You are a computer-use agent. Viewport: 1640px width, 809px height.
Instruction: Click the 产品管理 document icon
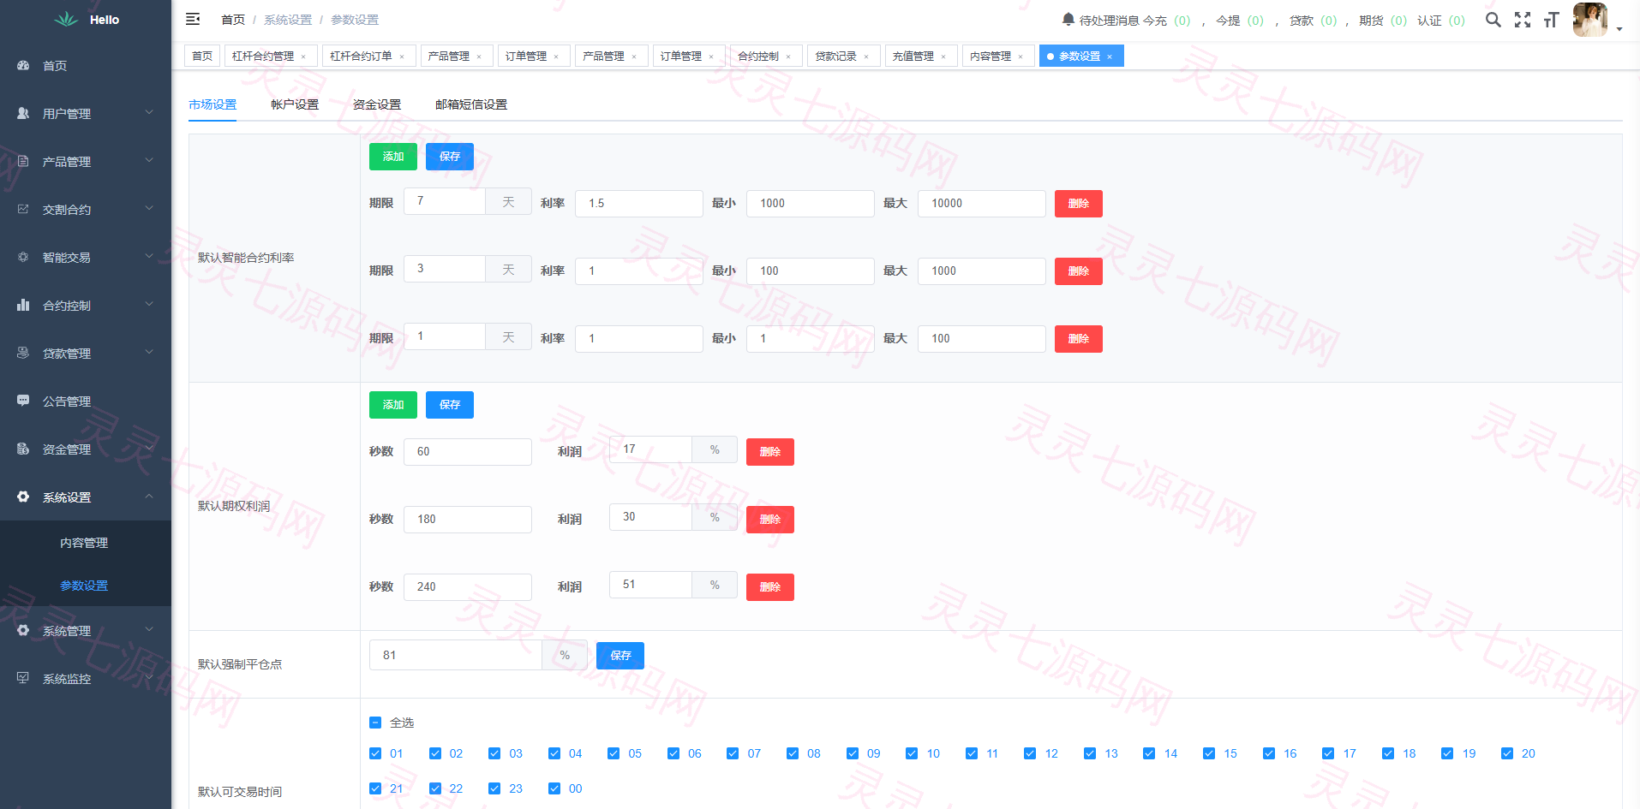[x=23, y=161]
